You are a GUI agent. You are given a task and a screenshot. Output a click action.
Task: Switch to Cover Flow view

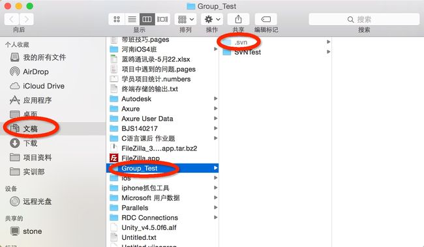(162, 19)
